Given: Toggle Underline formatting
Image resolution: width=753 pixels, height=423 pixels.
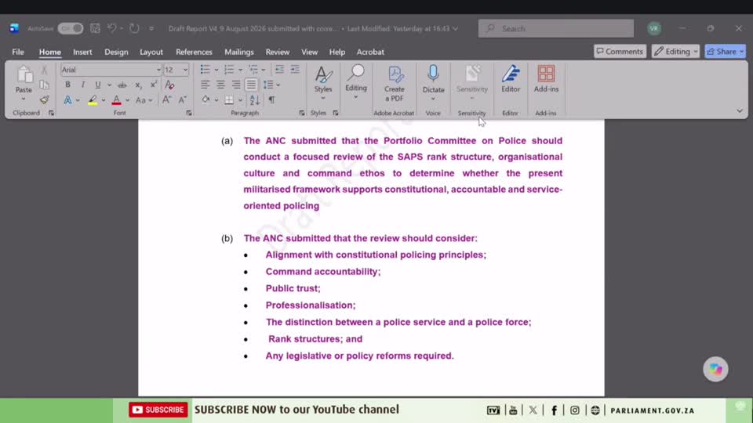Looking at the screenshot, I should pyautogui.click(x=98, y=85).
